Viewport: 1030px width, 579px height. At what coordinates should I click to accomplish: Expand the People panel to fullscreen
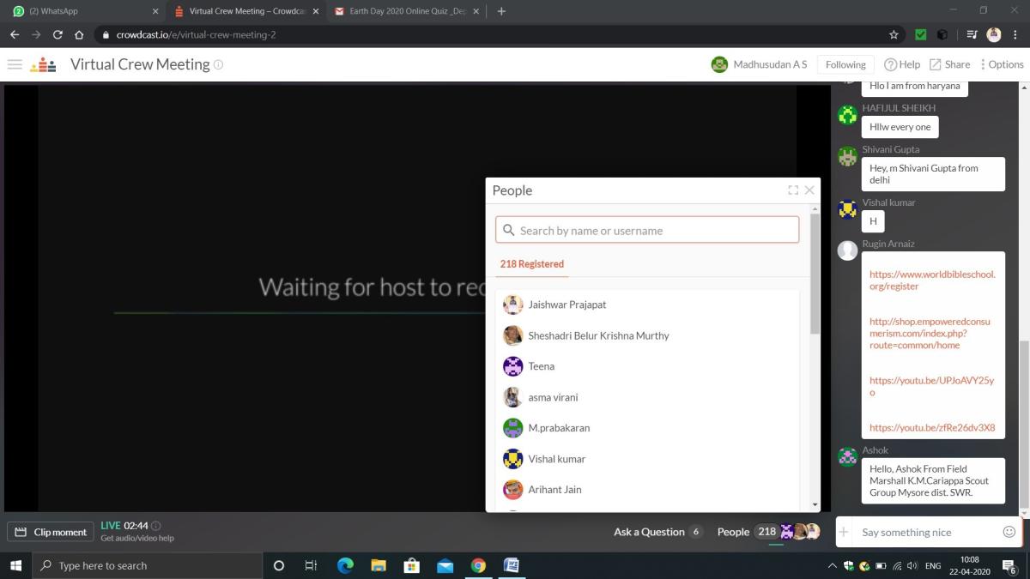(x=793, y=190)
